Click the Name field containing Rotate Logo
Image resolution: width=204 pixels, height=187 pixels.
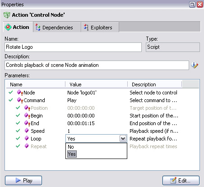[x=73, y=47]
